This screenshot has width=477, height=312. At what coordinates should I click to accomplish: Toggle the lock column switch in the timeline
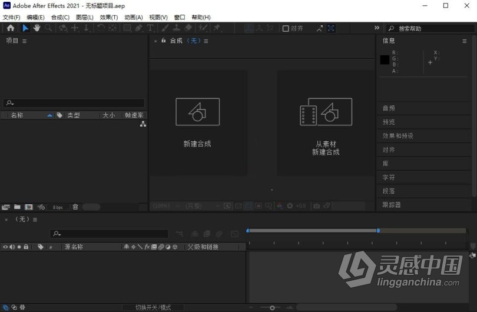[26, 247]
